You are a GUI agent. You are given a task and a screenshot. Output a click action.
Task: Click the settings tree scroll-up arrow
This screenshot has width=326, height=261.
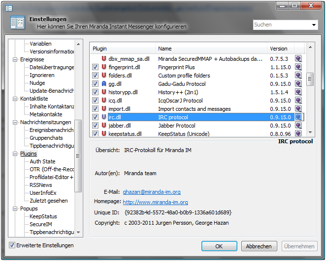78,44
